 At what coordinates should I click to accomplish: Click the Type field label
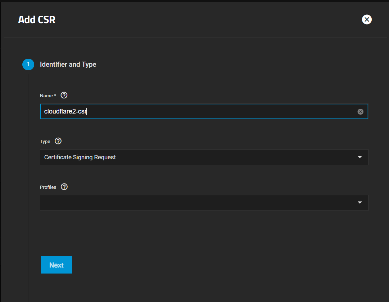pyautogui.click(x=45, y=141)
